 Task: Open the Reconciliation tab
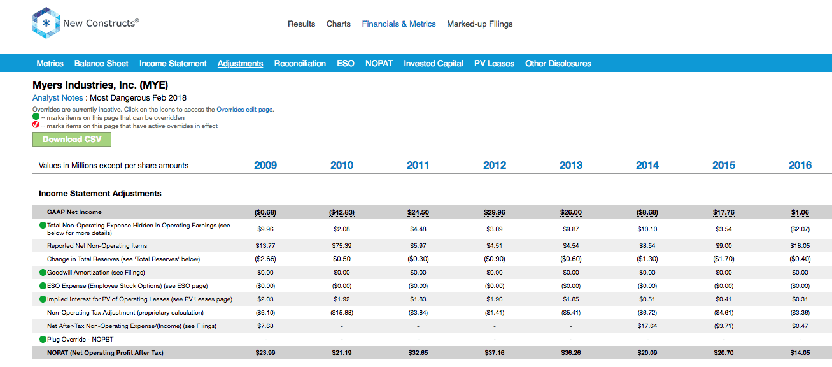(300, 64)
